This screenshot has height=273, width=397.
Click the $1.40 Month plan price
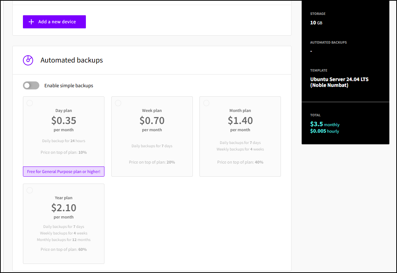240,120
